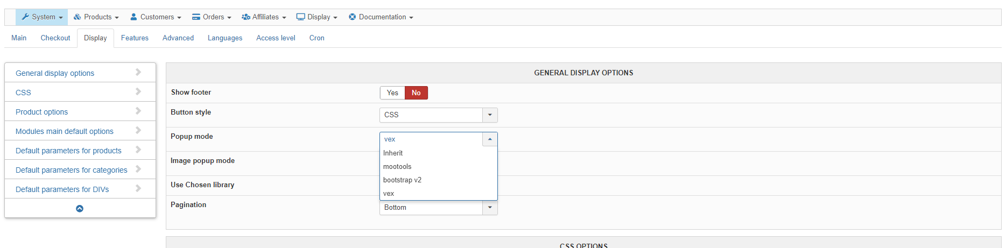
Task: Collapse sidebar with circled up-arrow icon
Action: (80, 209)
